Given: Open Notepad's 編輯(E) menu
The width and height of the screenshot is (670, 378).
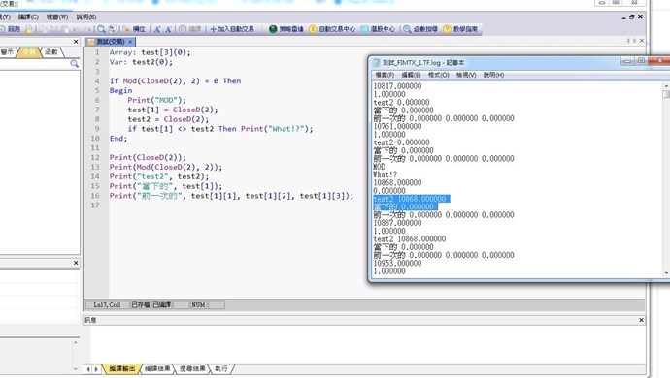Looking at the screenshot, I should (x=411, y=75).
